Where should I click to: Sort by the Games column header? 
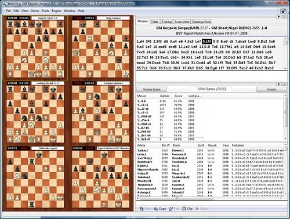[165, 96]
